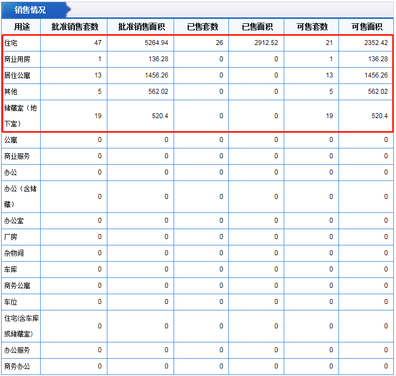Click the 可售套数 column header

click(312, 27)
